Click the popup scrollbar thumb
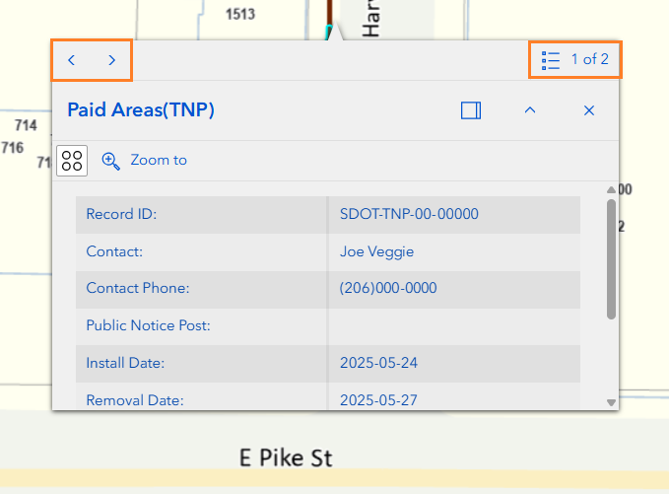Screen dimensions: 669x494 611,258
